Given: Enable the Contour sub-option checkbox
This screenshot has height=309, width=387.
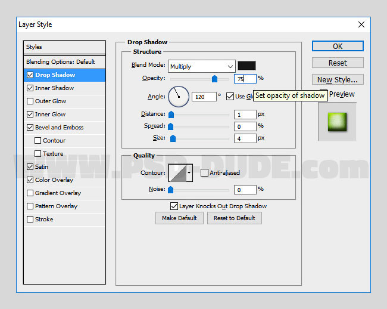Looking at the screenshot, I should [38, 140].
